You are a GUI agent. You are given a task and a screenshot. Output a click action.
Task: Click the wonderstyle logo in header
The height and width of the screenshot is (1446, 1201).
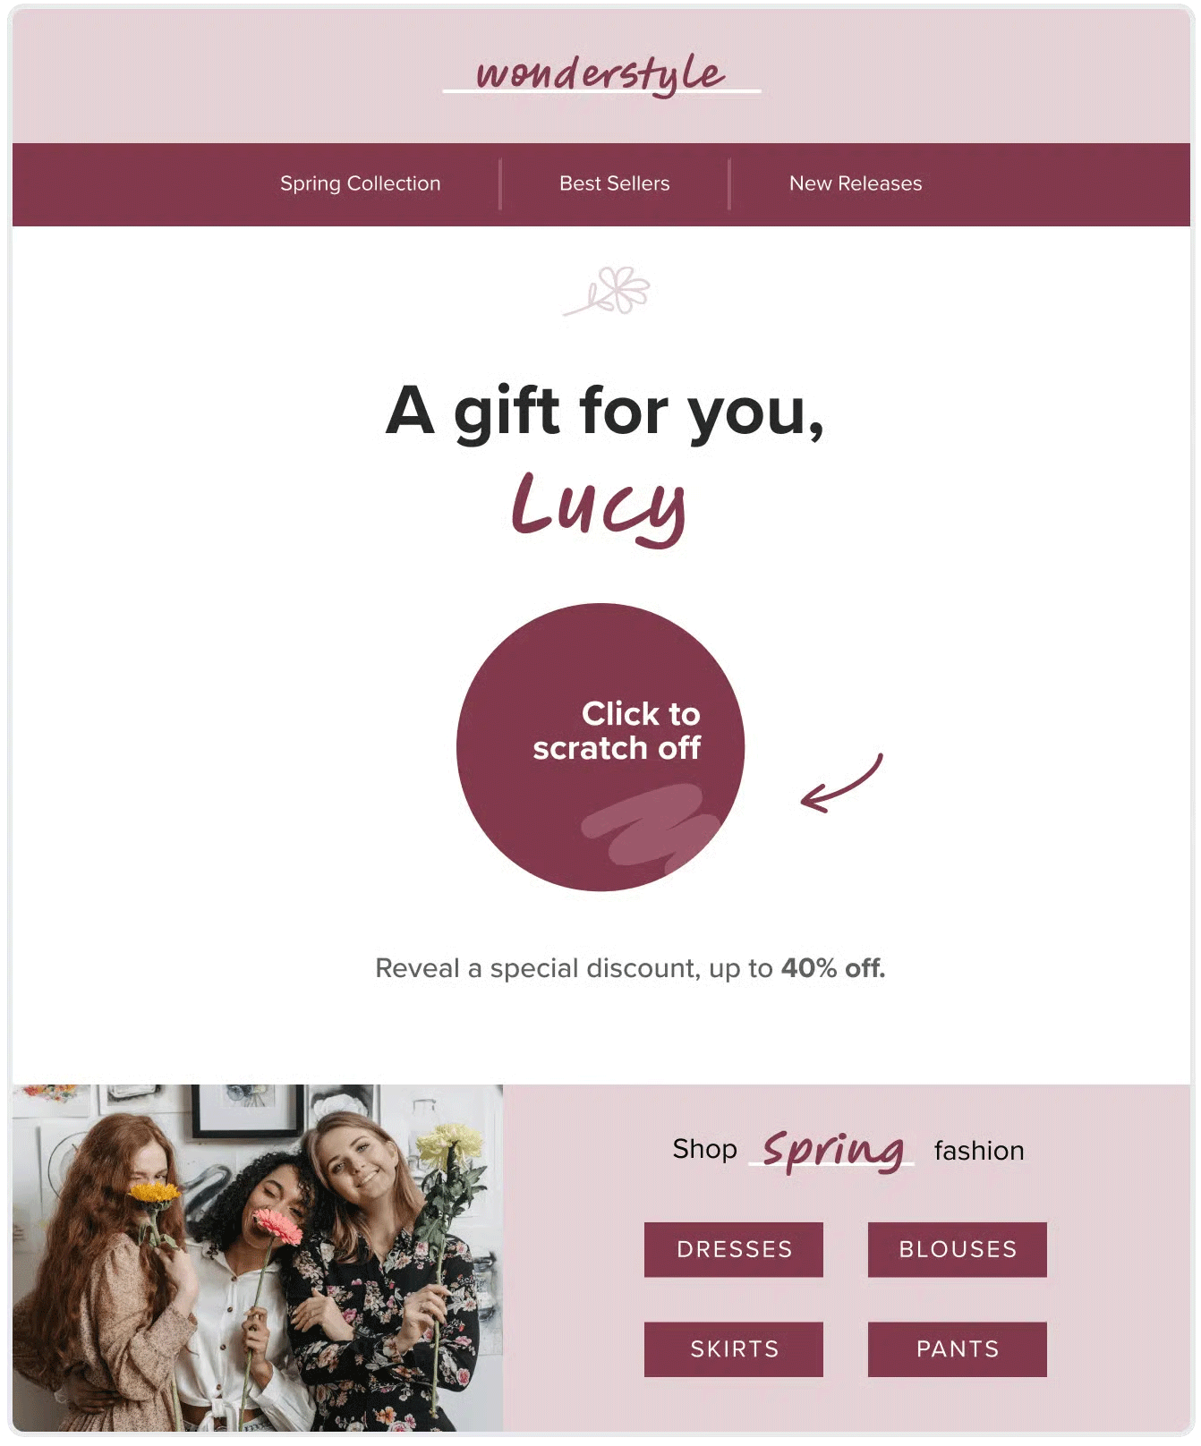click(601, 74)
